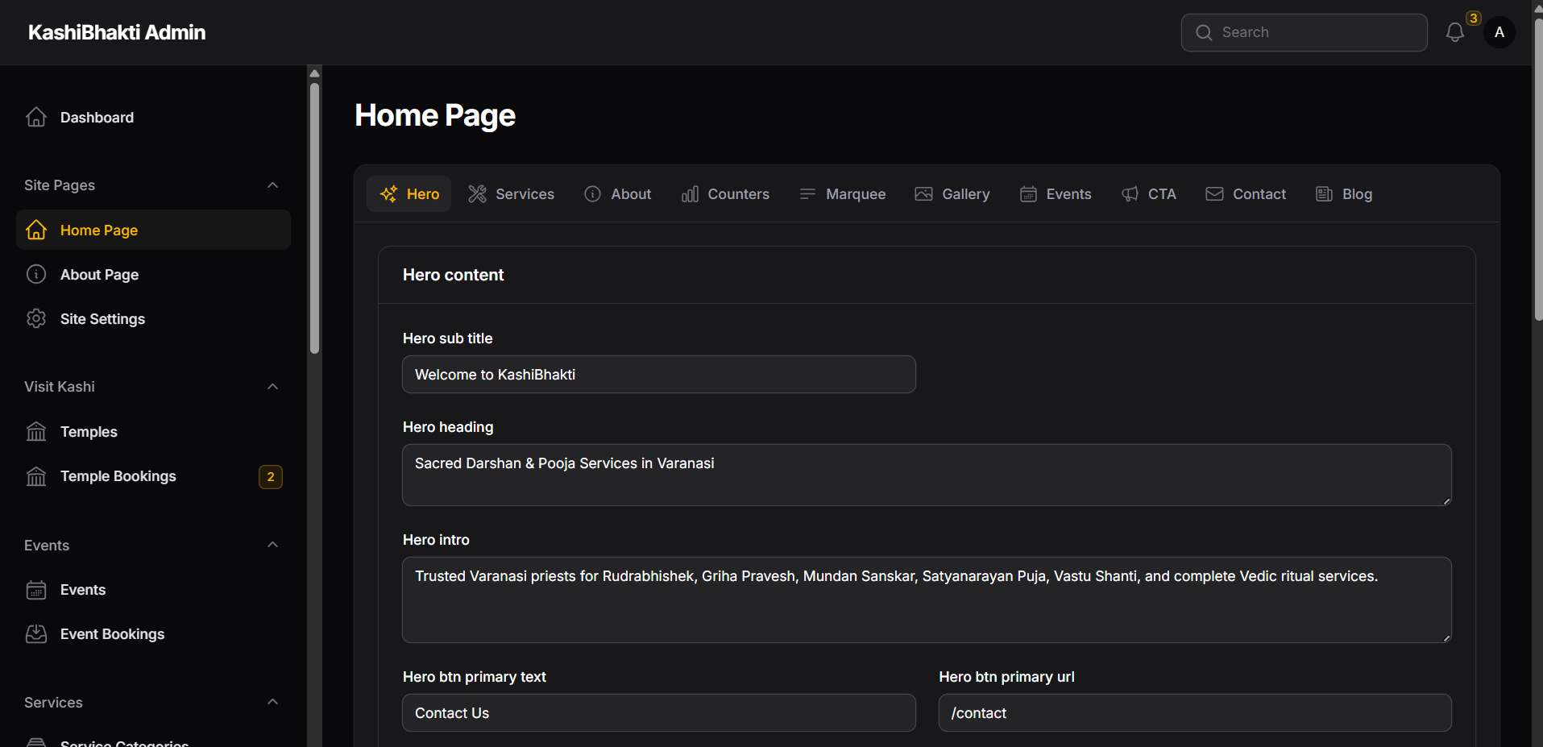Focus the top Search field

[1304, 32]
